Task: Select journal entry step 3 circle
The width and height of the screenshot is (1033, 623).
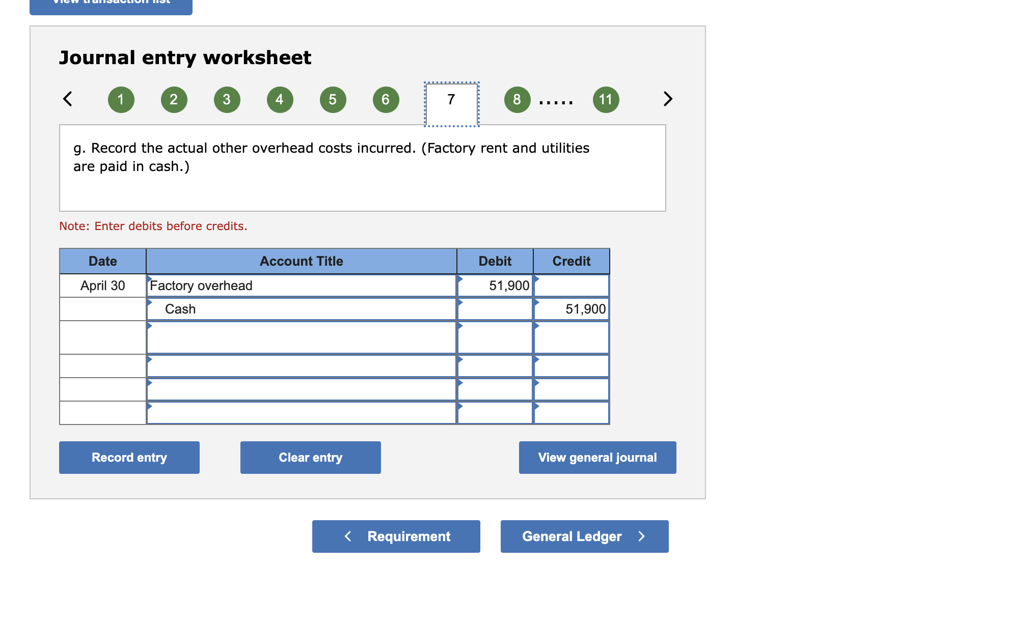Action: click(227, 100)
